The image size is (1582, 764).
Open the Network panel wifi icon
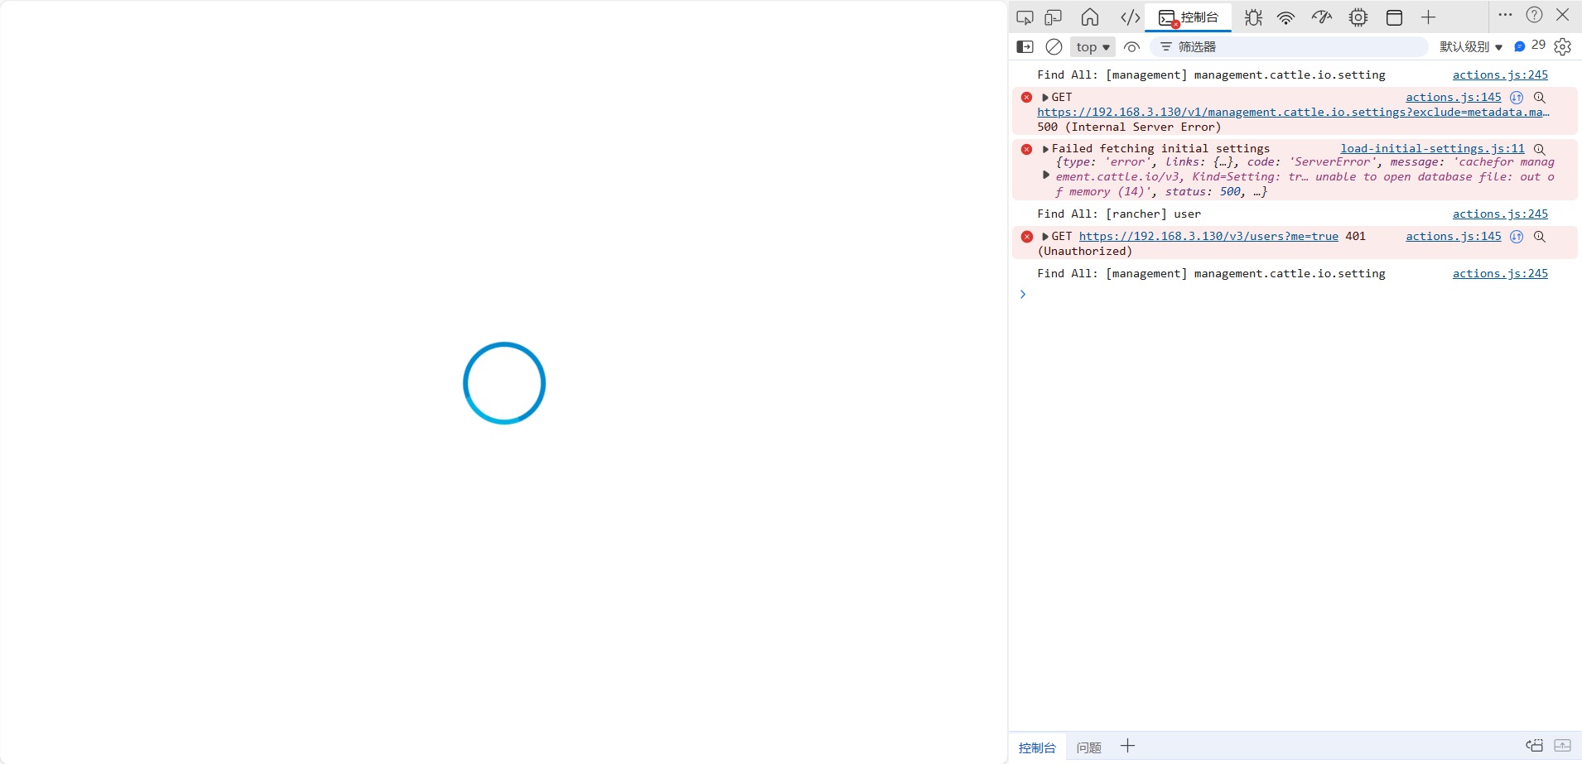tap(1285, 17)
